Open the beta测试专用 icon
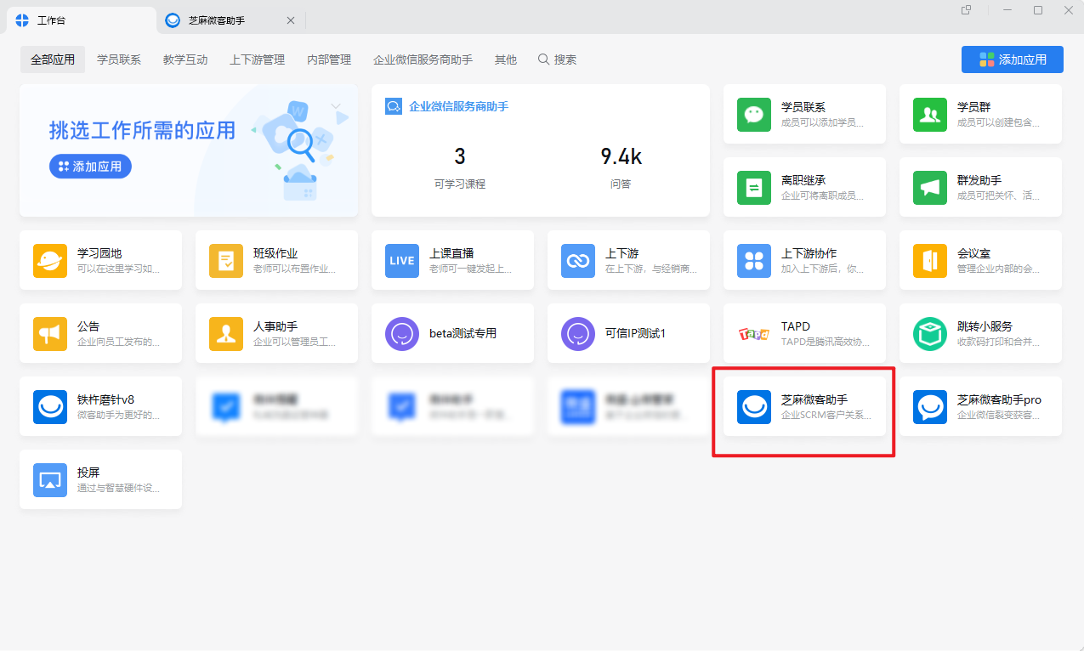 402,333
